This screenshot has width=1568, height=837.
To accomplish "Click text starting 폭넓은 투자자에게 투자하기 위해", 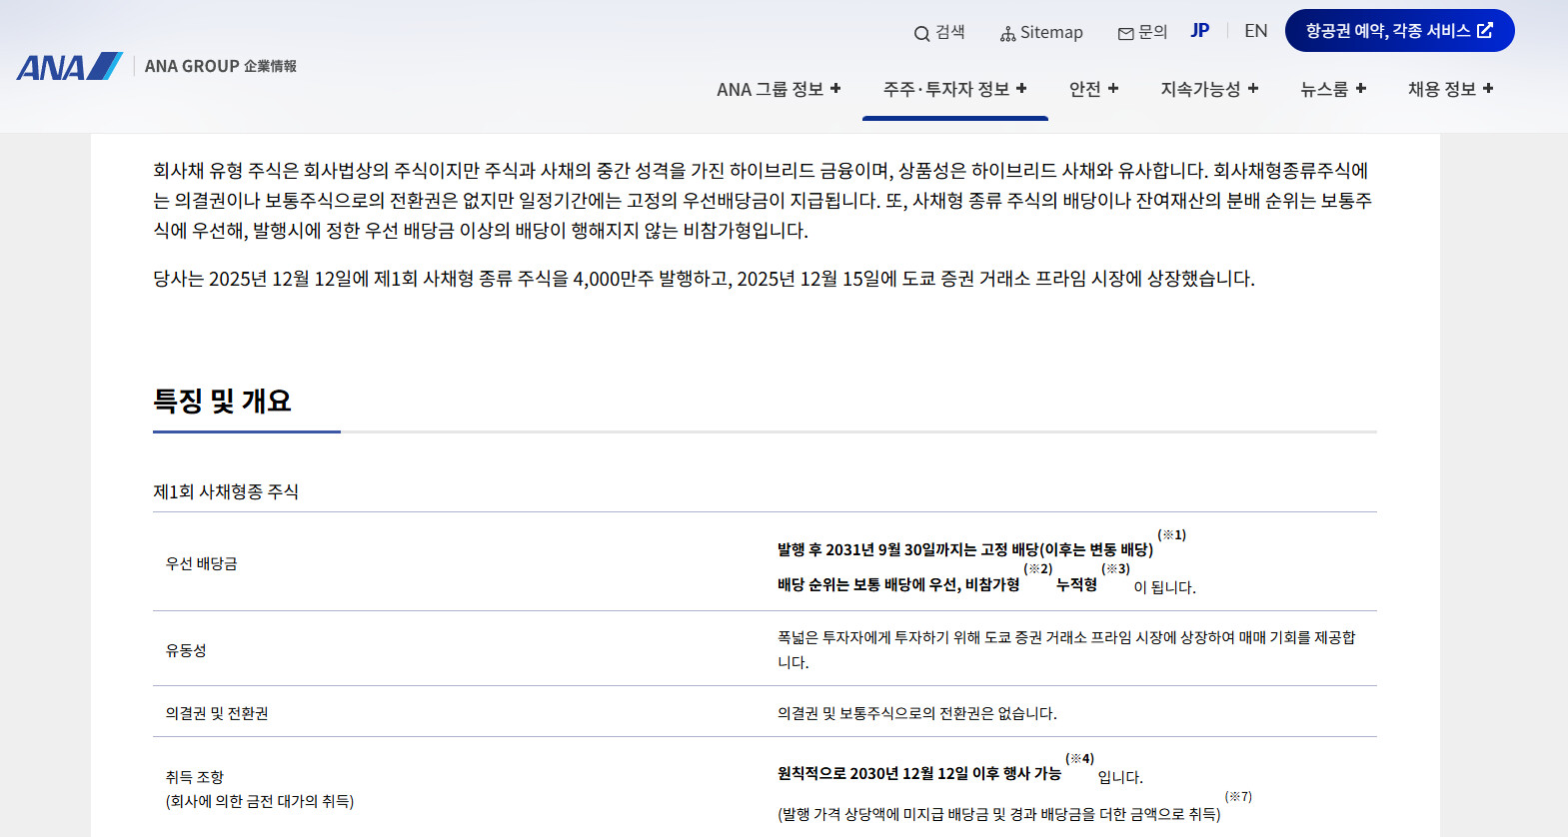I will [1067, 649].
